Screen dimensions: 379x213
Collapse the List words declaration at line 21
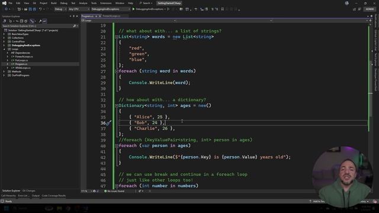click(x=117, y=37)
